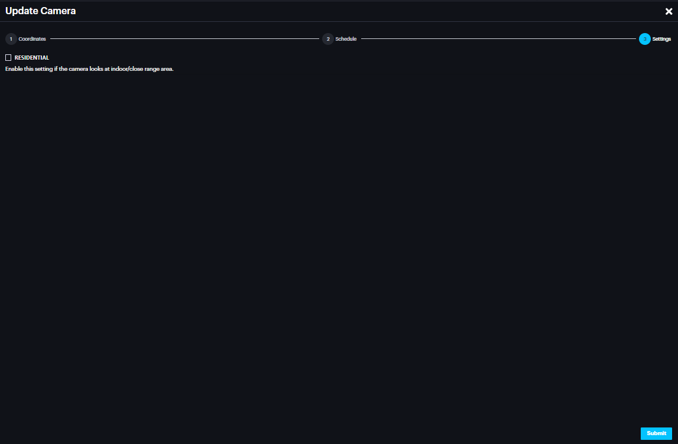Click 'indoor/close range area' in the description

142,69
